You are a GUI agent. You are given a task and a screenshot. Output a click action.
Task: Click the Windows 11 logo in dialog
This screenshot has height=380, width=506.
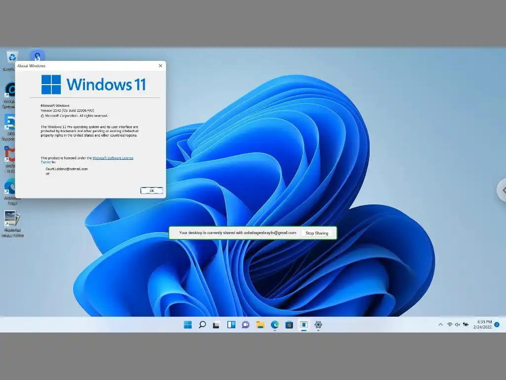93,84
